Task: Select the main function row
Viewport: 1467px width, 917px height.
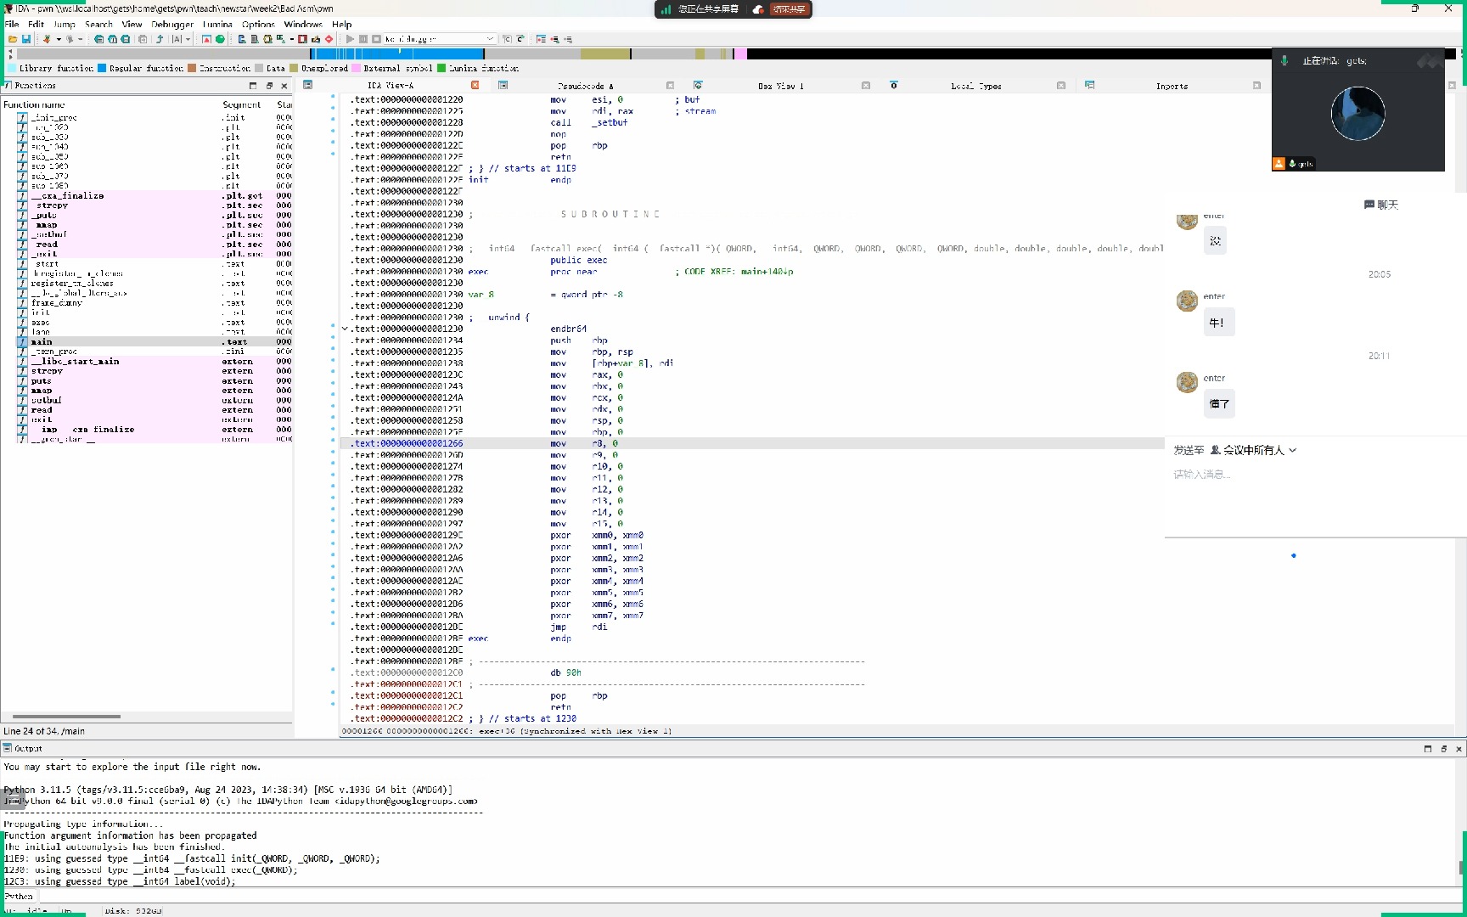Action: tap(155, 342)
